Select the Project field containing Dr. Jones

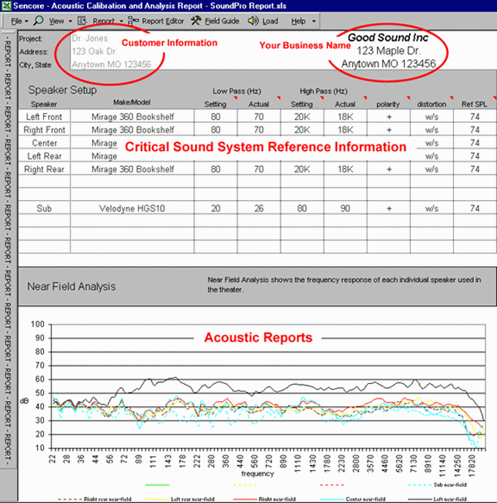point(89,39)
